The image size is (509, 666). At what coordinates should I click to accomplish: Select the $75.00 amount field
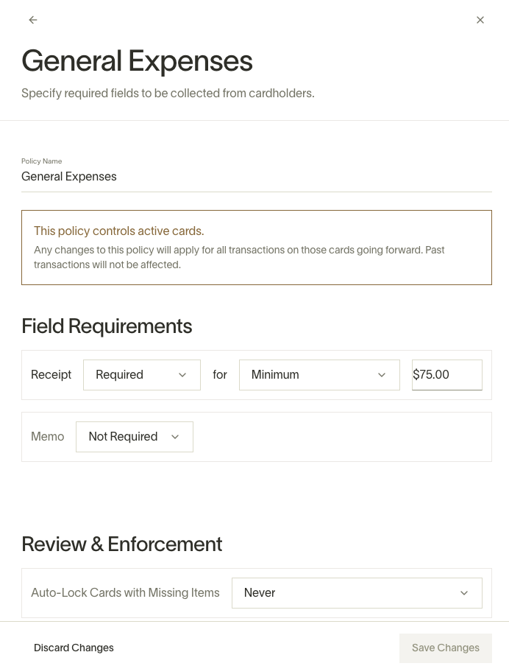tap(447, 375)
